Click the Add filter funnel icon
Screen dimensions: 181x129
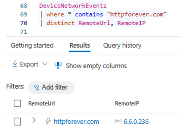(36, 87)
